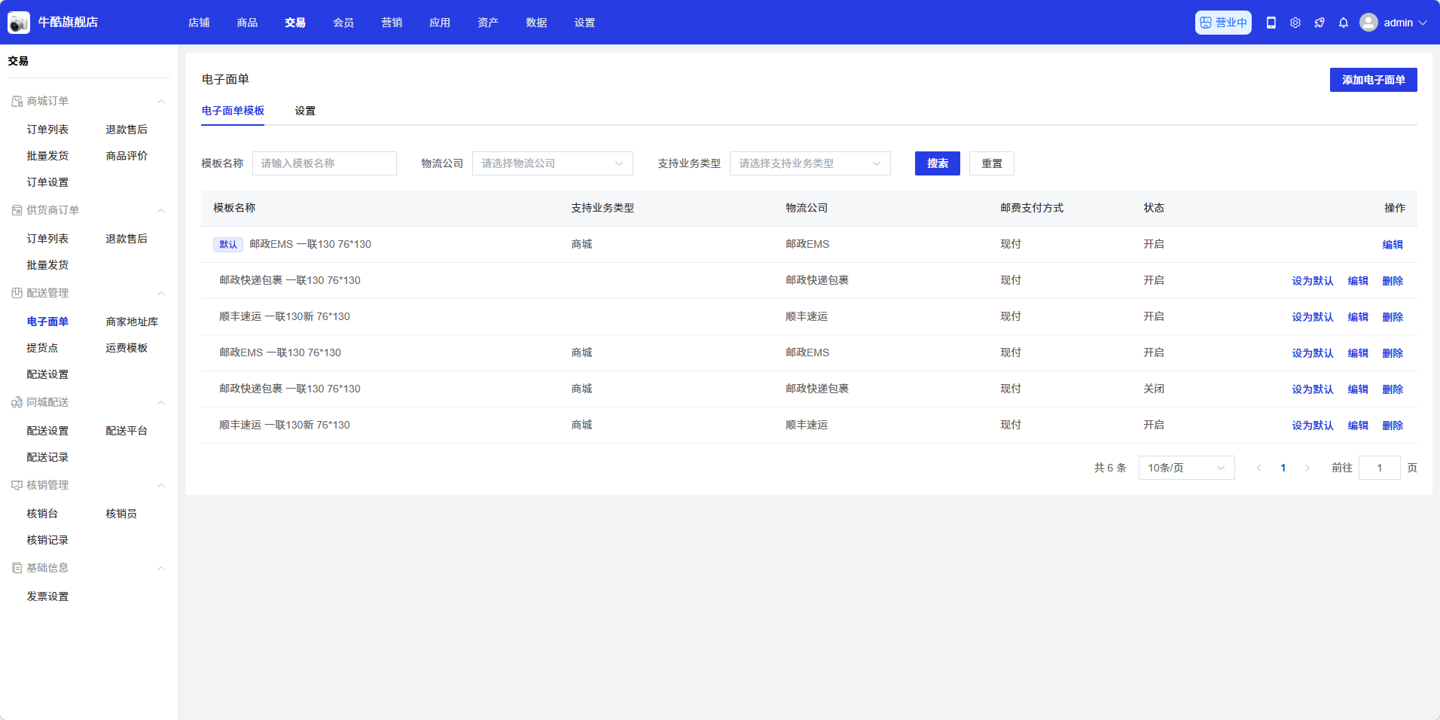Open the 营销 top menu
The image size is (1440, 720).
392,23
